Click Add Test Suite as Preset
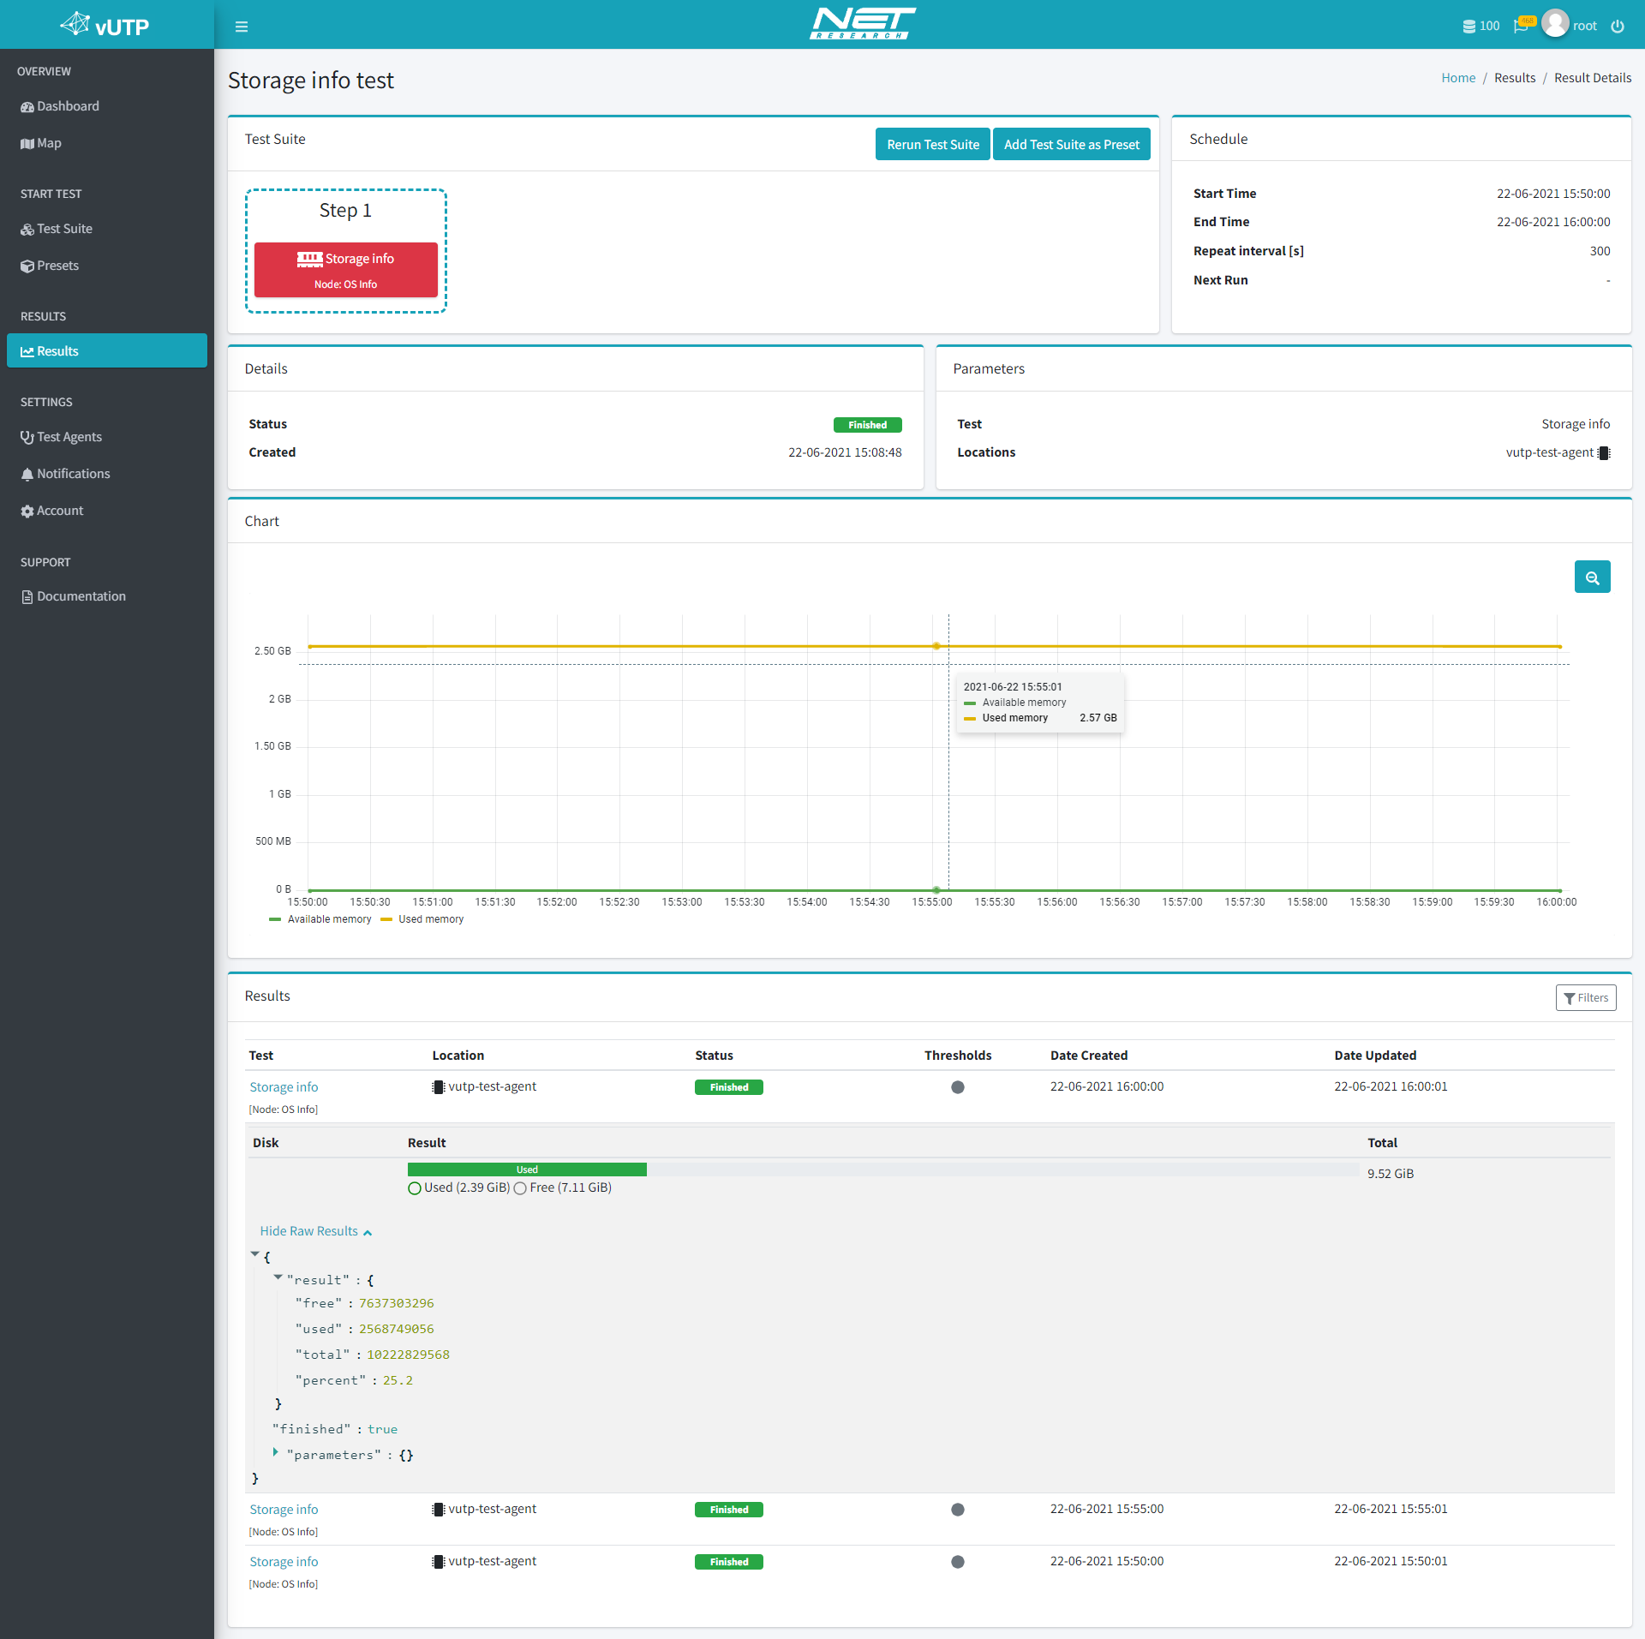 (x=1071, y=145)
